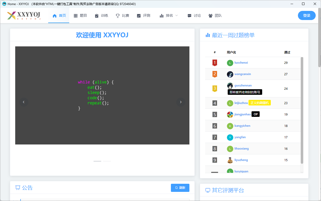
Task: Select the second carousel indicator bar
Action: click(x=107, y=161)
